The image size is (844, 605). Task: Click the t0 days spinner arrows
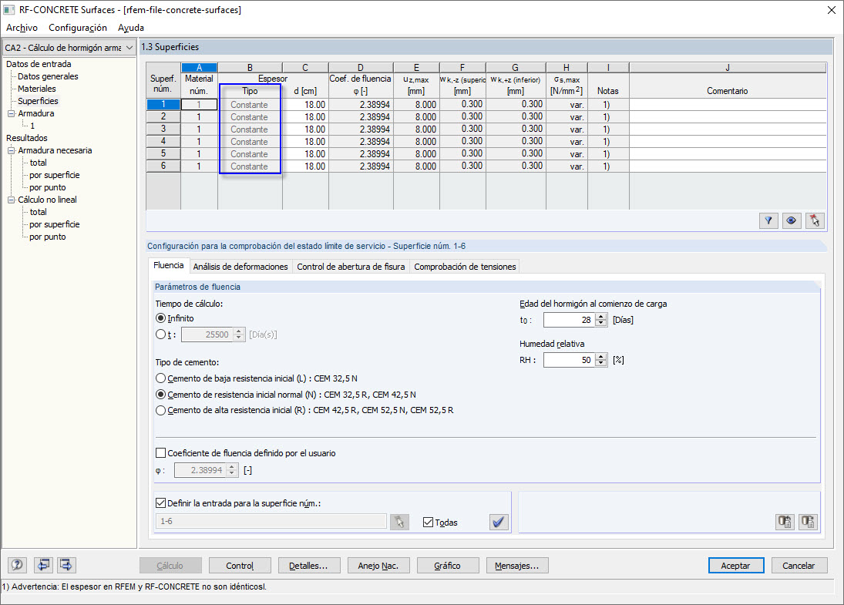(601, 320)
